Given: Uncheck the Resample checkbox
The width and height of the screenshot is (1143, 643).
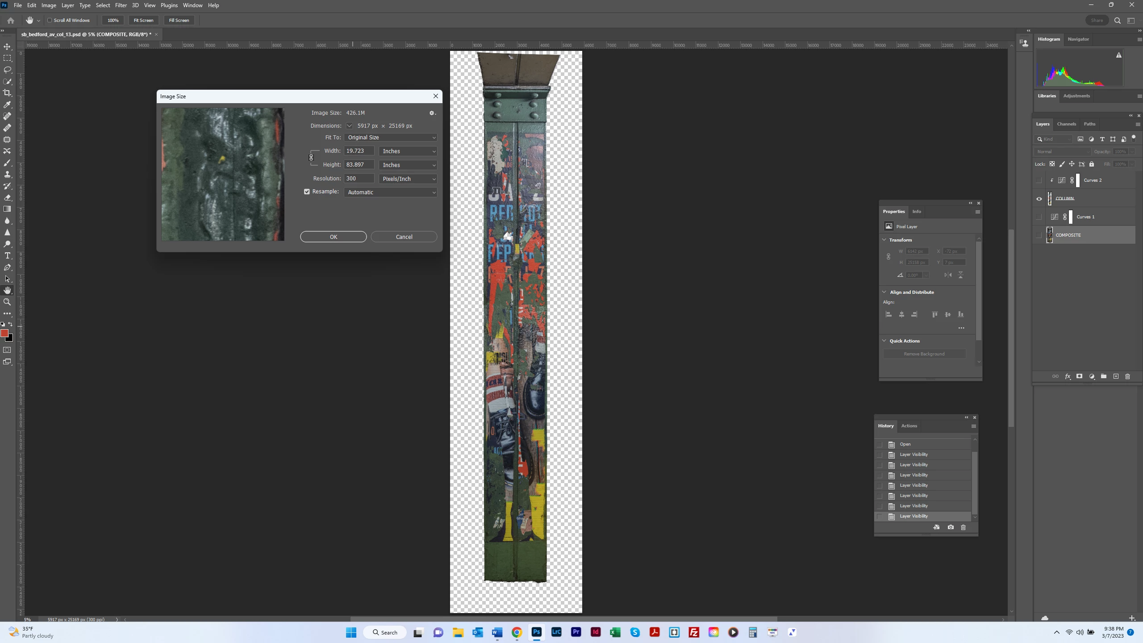Looking at the screenshot, I should point(307,192).
